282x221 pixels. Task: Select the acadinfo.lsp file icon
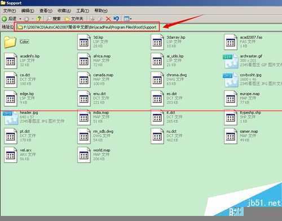pyautogui.click(x=11, y=61)
